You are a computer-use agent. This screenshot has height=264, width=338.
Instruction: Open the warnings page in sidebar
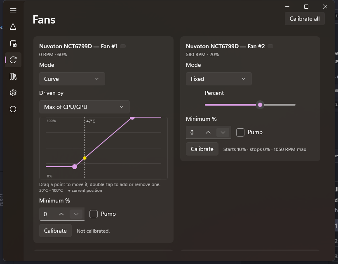click(13, 27)
